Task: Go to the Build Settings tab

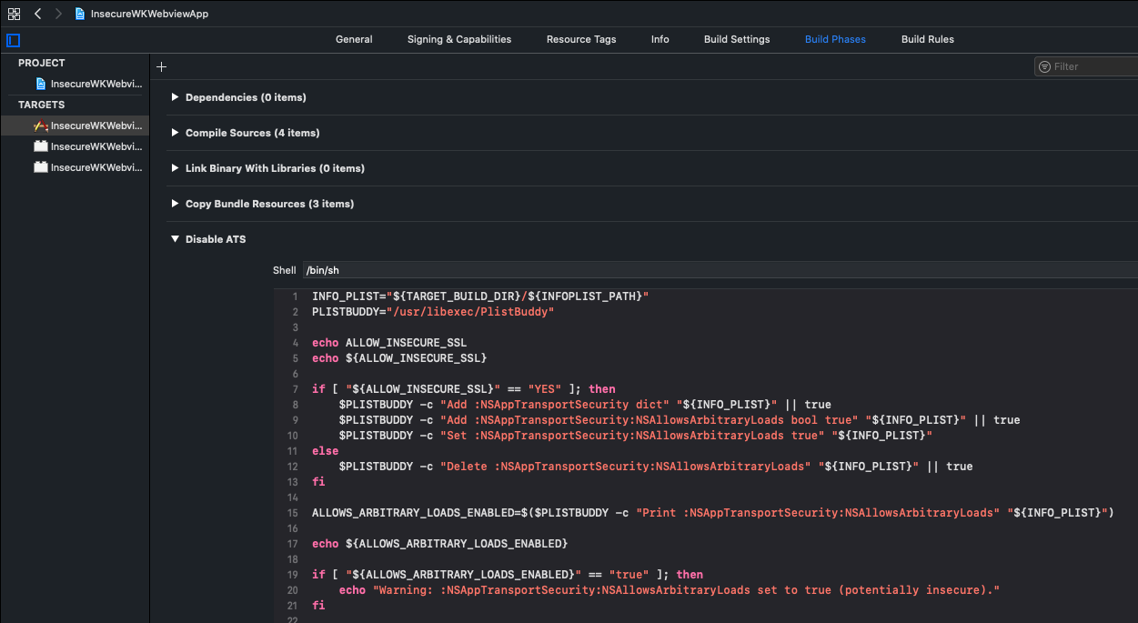Action: (x=737, y=39)
